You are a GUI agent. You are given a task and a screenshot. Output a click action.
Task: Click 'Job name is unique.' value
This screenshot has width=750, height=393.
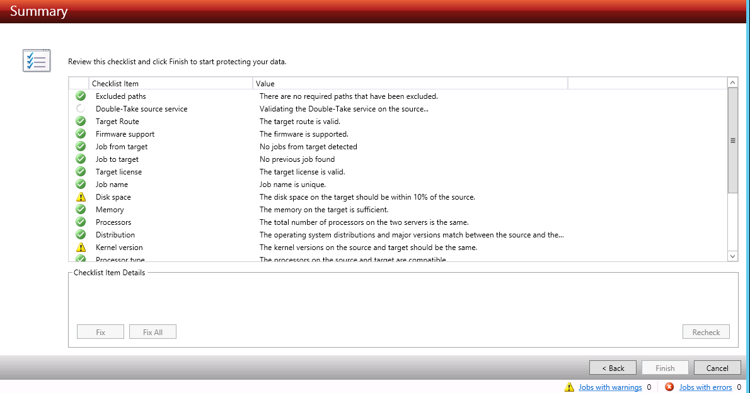(x=292, y=184)
